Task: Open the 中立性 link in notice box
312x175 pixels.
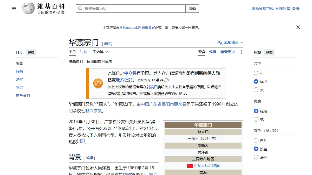Action: pyautogui.click(x=131, y=73)
